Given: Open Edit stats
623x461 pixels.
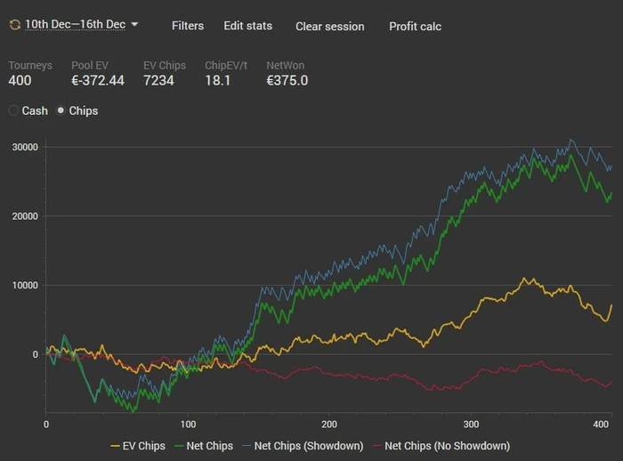Looking at the screenshot, I should click(248, 26).
